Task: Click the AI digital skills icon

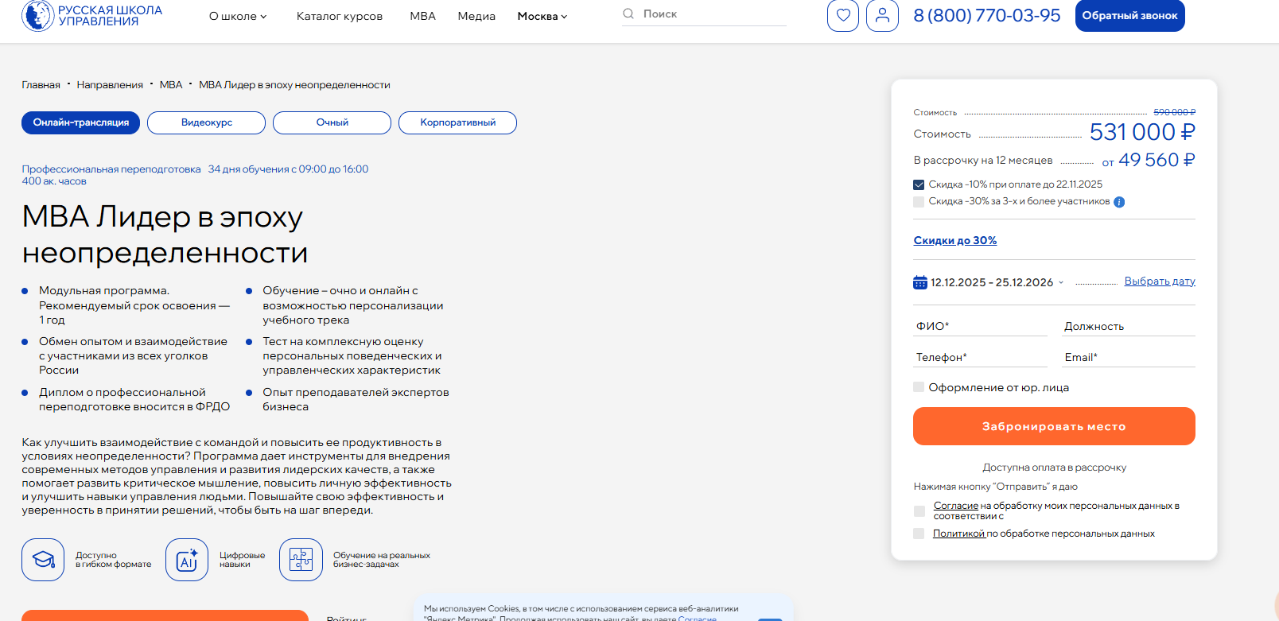Action: [187, 560]
